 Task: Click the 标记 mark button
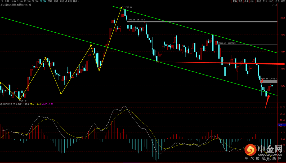pyautogui.click(x=271, y=1)
